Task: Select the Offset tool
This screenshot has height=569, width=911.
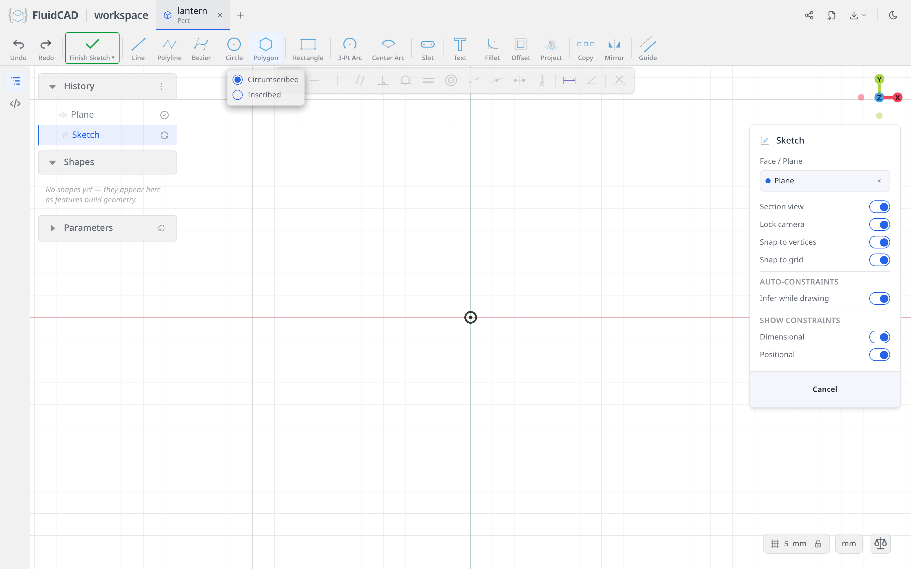Action: pyautogui.click(x=521, y=49)
